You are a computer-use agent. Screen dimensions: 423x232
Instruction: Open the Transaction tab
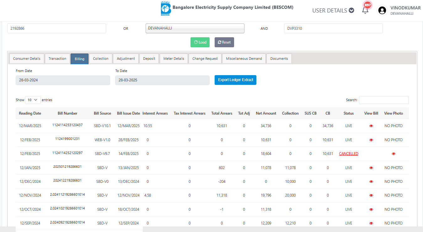[57, 59]
